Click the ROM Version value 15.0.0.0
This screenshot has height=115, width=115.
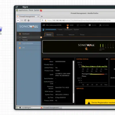(58, 91)
